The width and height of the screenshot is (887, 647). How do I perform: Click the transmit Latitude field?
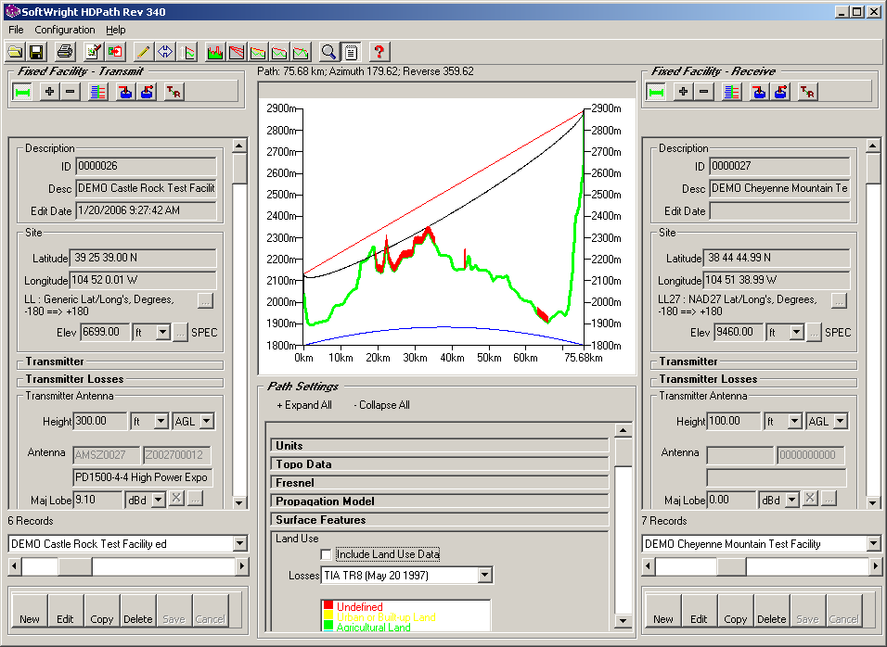pyautogui.click(x=143, y=258)
